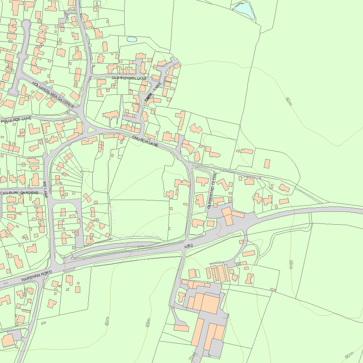The image size is (363, 363).
Task: Click the East Lane label by Old School Lane
Action: [x=152, y=92]
